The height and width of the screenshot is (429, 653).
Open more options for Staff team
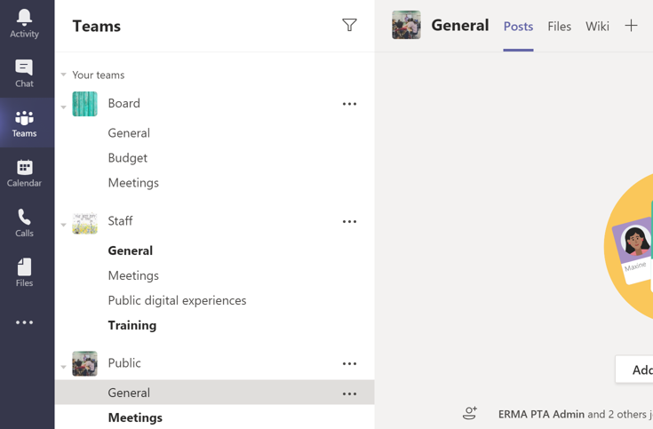(349, 221)
